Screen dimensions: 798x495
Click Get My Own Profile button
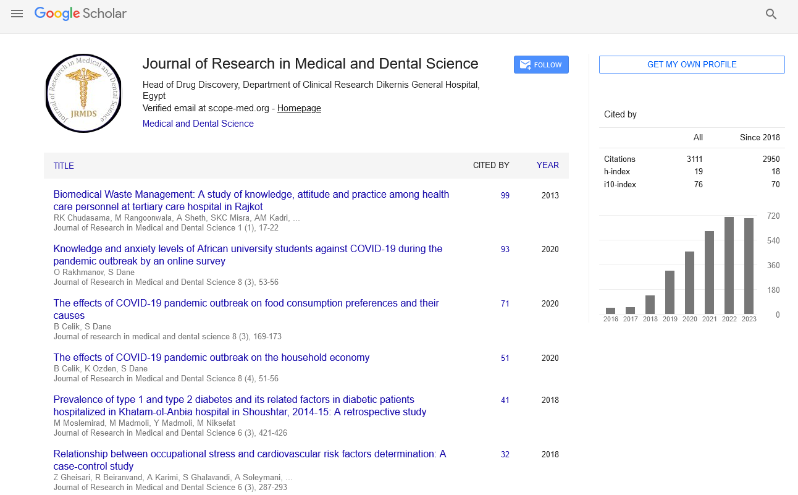coord(692,64)
